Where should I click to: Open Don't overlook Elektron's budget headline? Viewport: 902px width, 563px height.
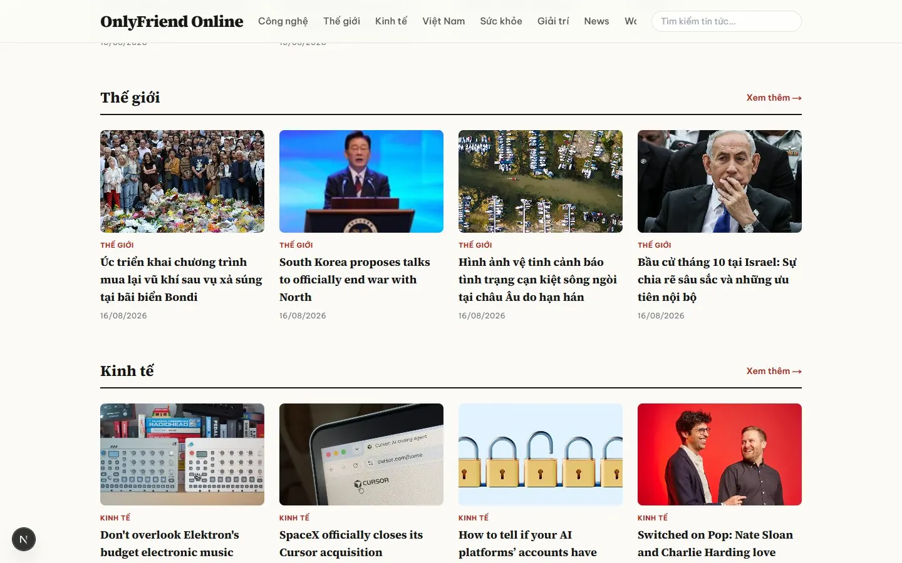coord(170,544)
